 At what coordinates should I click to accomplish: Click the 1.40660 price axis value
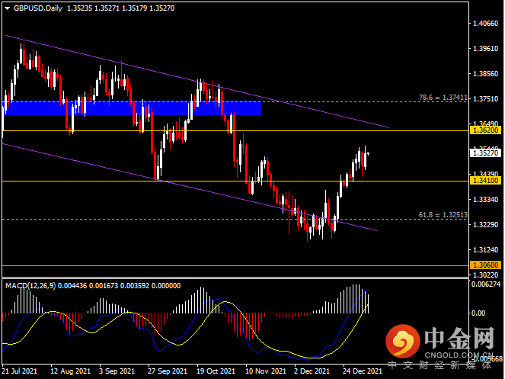pyautogui.click(x=485, y=23)
